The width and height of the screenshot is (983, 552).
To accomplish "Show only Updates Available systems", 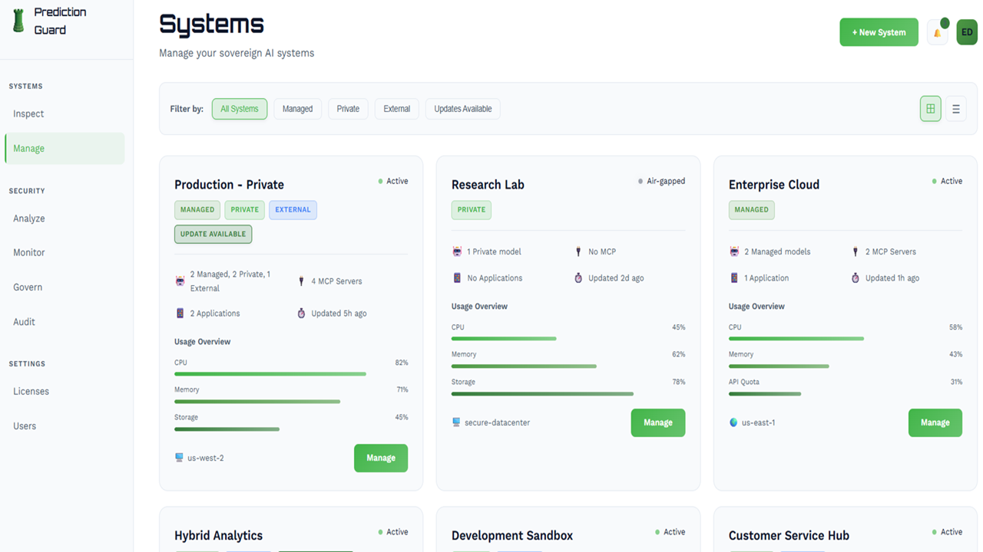I will [x=463, y=109].
